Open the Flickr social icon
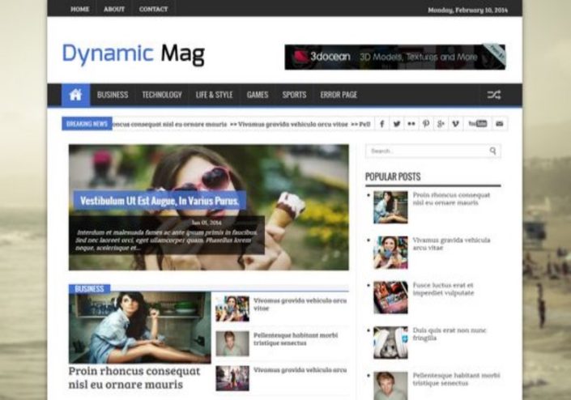Image resolution: width=571 pixels, height=400 pixels. 411,124
